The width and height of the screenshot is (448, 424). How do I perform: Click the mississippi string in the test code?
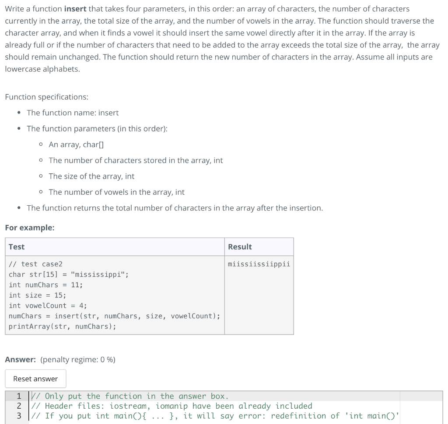coord(101,274)
